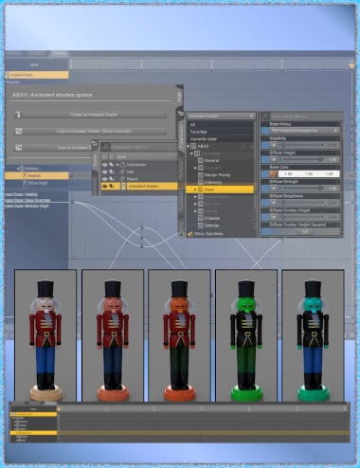Toggle selectability arrow for Animated Shader row
This screenshot has width=360, height=468.
112,186
